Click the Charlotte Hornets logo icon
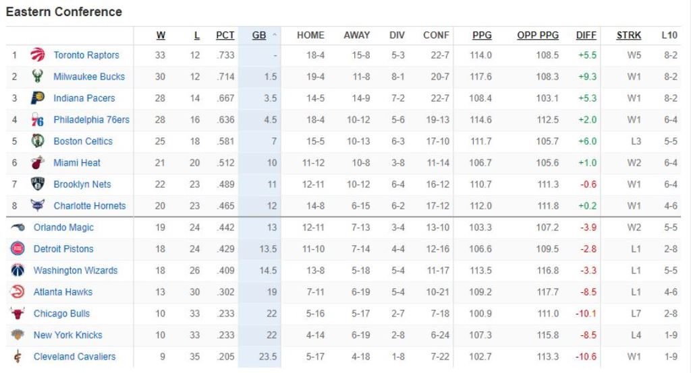 click(38, 206)
